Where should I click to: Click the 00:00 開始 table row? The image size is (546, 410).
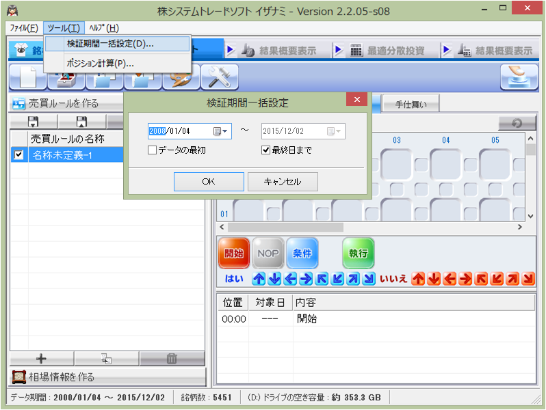click(x=376, y=319)
